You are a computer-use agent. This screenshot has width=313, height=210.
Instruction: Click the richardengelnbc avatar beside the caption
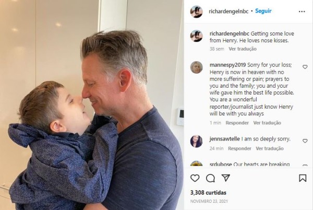point(197,36)
